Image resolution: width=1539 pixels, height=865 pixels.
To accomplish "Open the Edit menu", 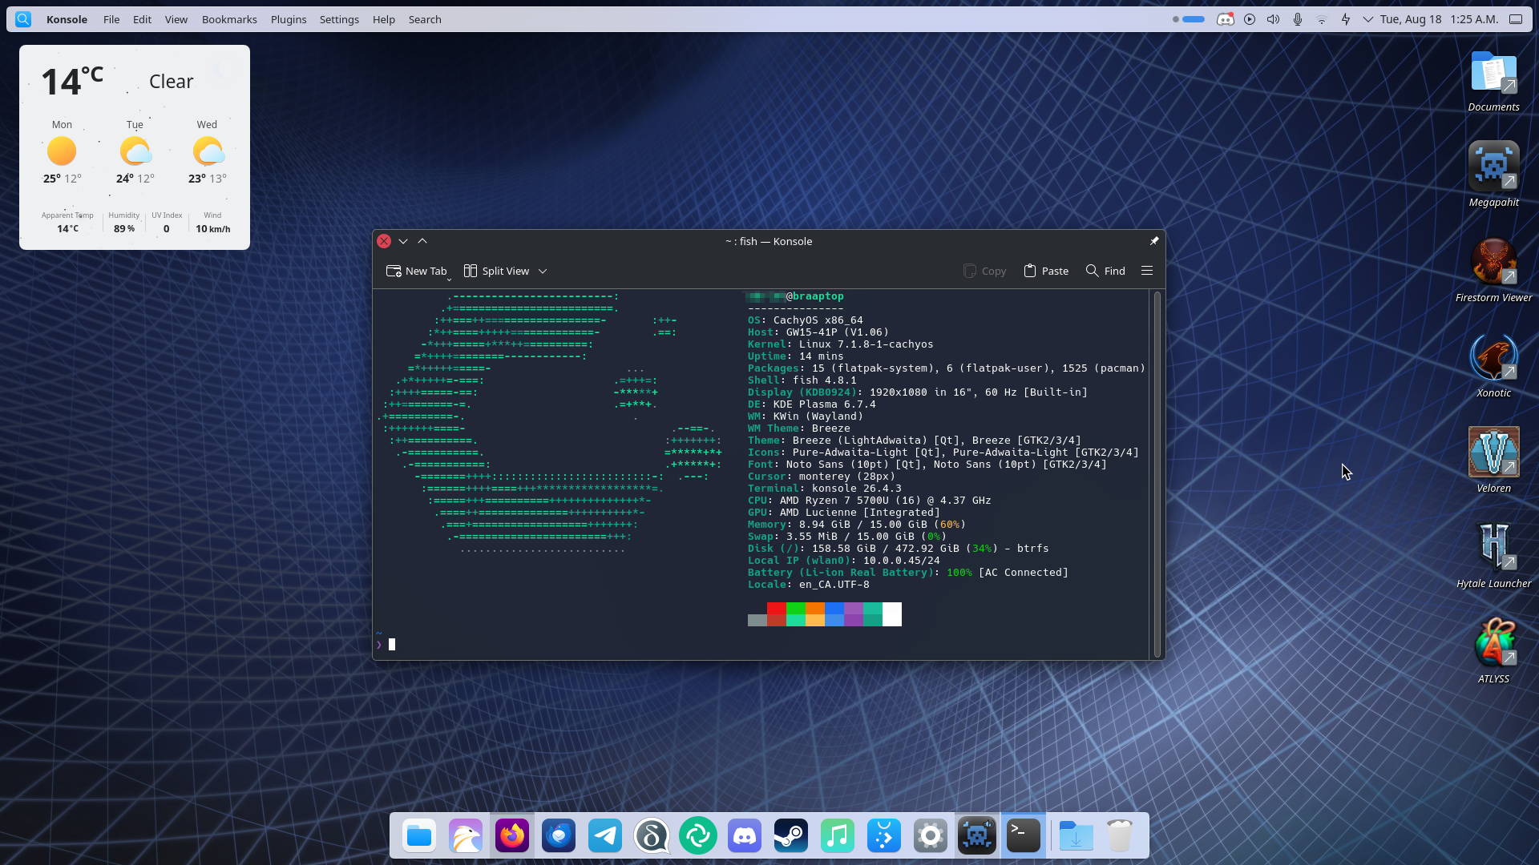I will coord(142,19).
